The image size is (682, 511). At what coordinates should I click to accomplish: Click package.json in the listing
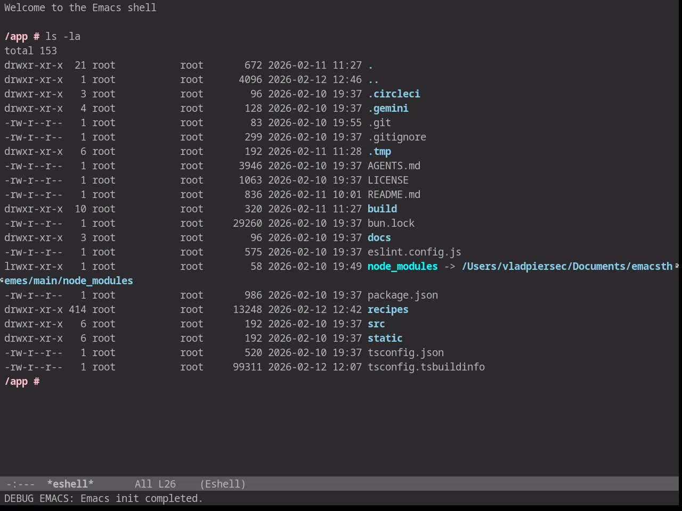403,295
